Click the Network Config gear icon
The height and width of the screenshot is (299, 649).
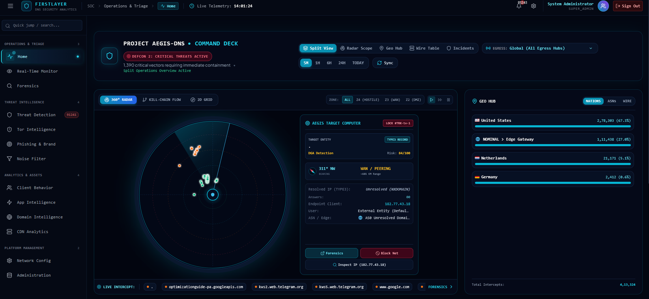9,261
